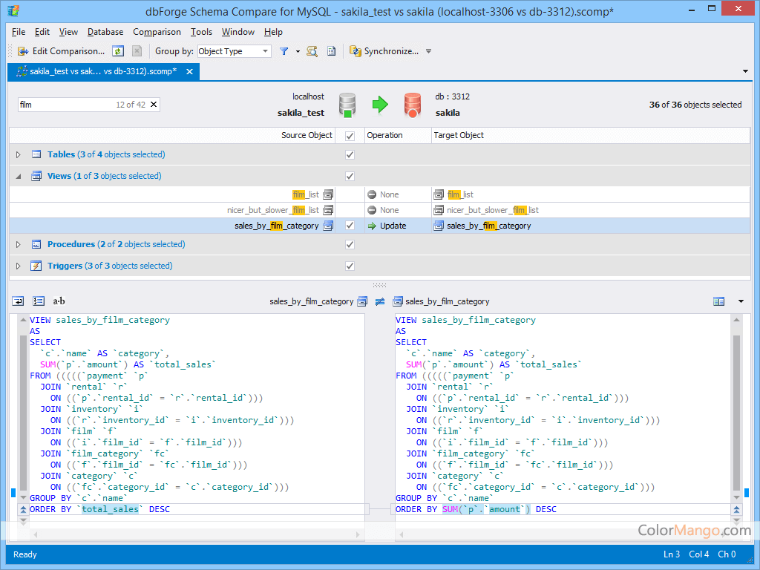
Task: Click the green sync direction arrow
Action: point(380,104)
